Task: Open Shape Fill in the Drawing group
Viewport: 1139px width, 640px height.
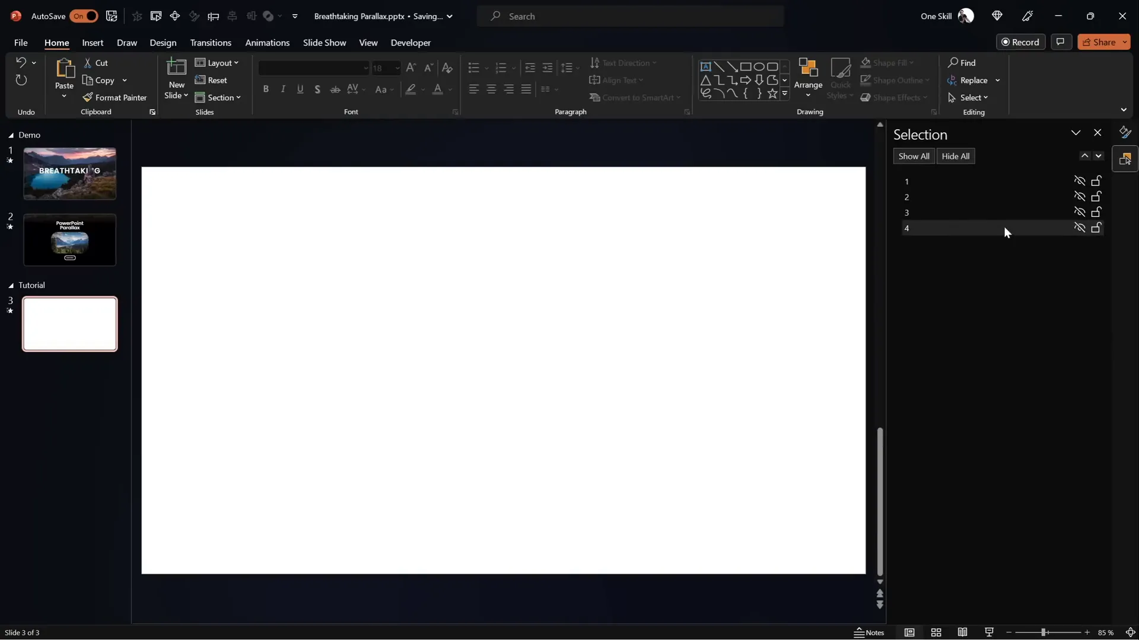Action: coord(888,63)
